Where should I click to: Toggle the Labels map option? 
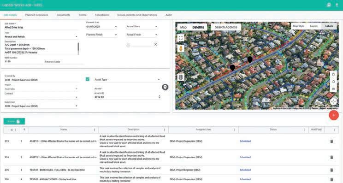coord(329,26)
